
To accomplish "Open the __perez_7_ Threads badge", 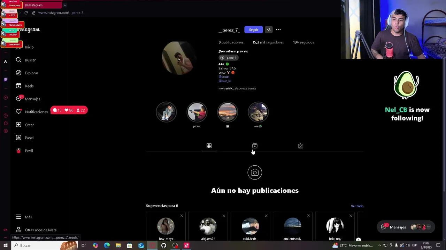I will pyautogui.click(x=229, y=58).
